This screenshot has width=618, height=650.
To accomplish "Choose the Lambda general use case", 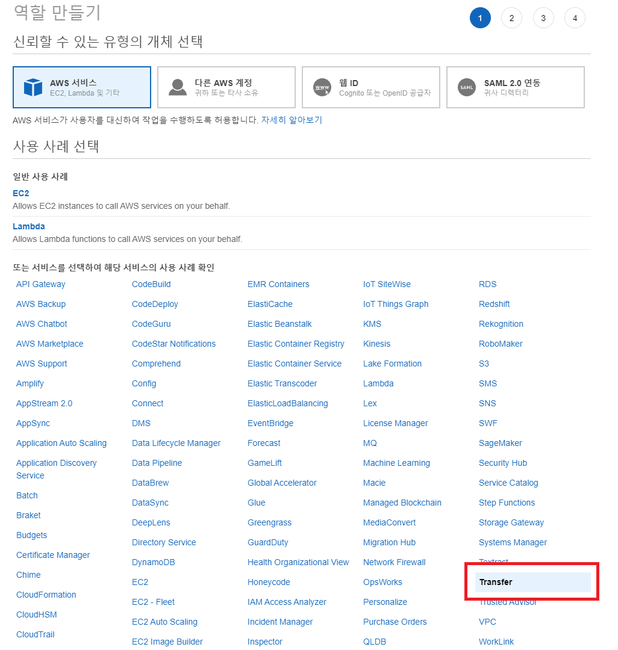I will [29, 226].
